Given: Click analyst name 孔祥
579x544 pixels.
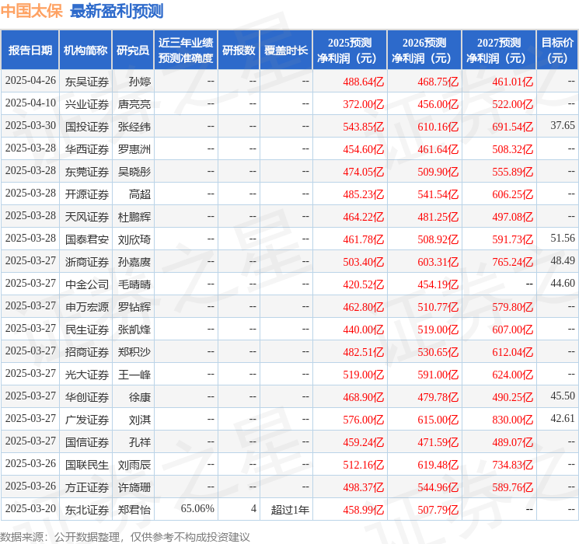Looking at the screenshot, I should click(x=140, y=442).
